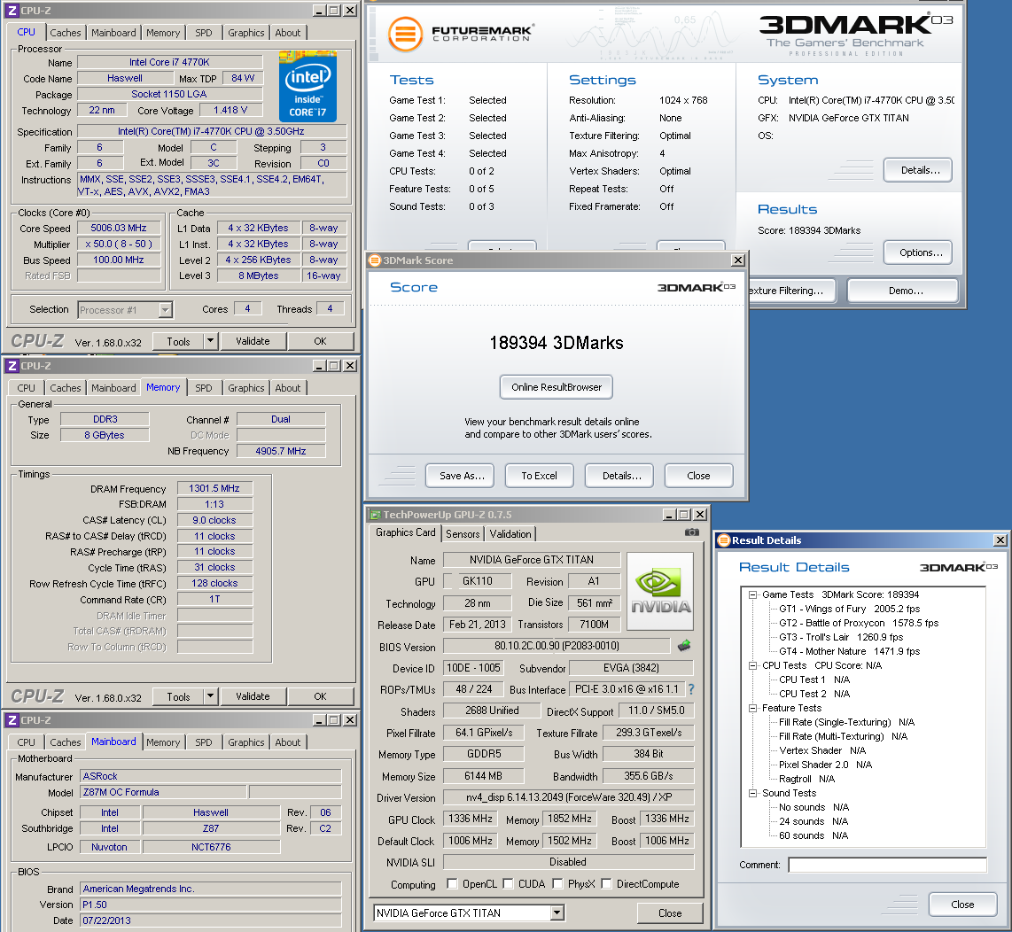This screenshot has height=932, width=1012.
Task: Open the Tools dropdown arrow in the top CPU-Z window
Action: tap(210, 341)
